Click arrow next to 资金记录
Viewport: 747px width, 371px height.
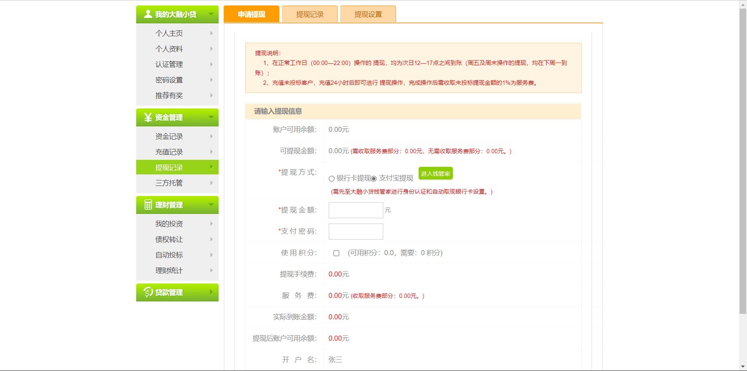pos(211,136)
